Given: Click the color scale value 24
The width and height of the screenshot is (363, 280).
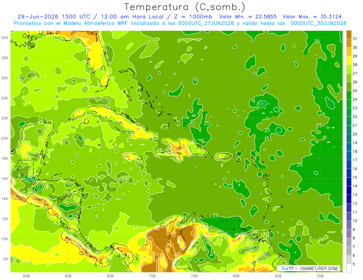Looking at the screenshot, I should coord(355,99).
